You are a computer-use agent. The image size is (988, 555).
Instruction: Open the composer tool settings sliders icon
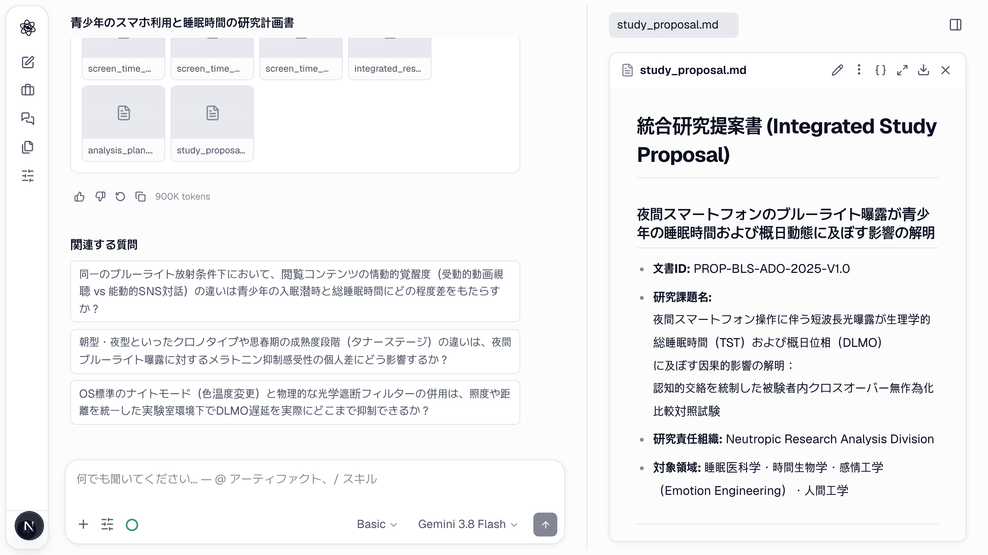[107, 525]
